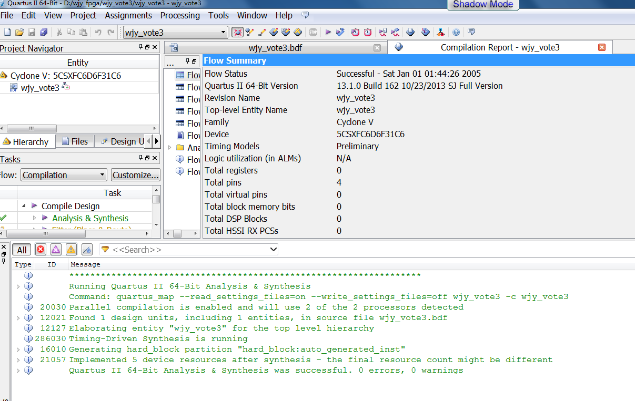Click the highlighted pink-crossed icon beside project dropdown
This screenshot has height=401, width=635.
click(x=237, y=33)
